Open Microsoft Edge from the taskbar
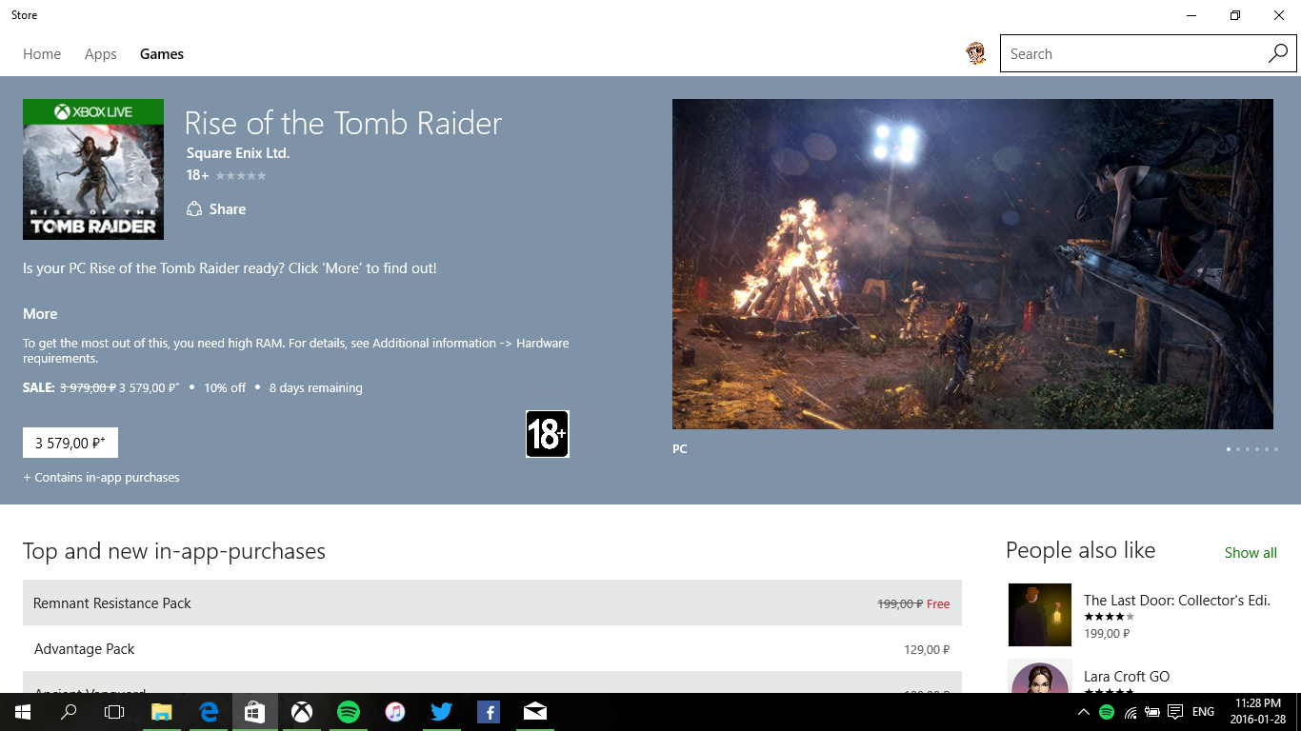This screenshot has height=731, width=1301. [x=209, y=712]
